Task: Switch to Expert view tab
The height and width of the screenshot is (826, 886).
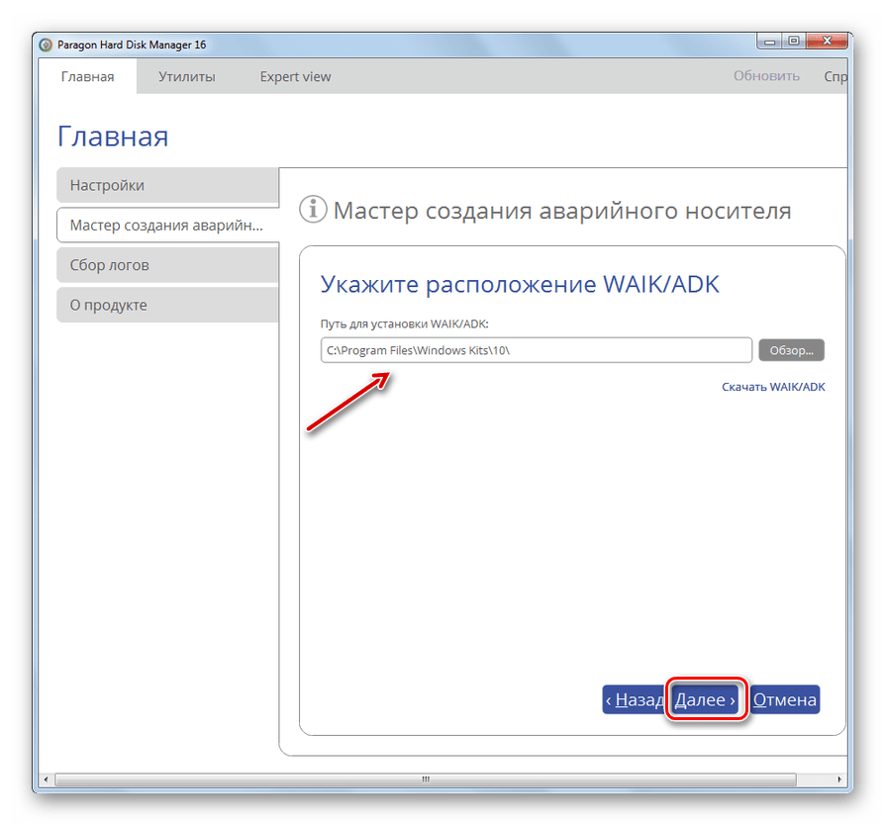Action: click(295, 76)
